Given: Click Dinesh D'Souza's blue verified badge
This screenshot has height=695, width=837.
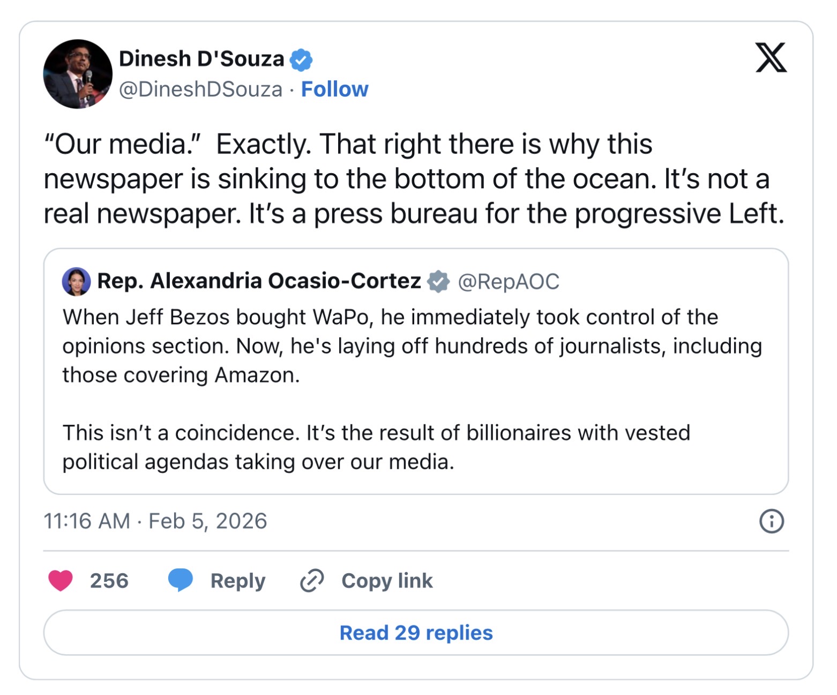Looking at the screenshot, I should pos(301,60).
